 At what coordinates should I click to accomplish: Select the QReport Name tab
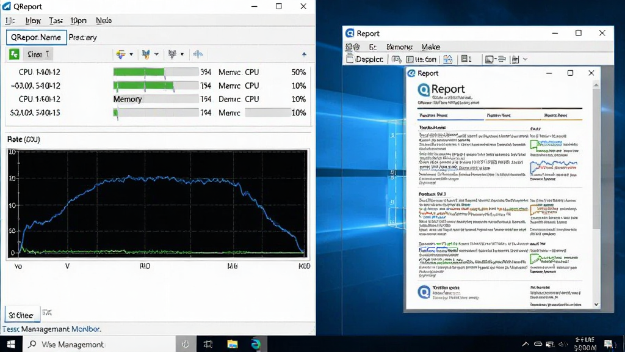36,37
